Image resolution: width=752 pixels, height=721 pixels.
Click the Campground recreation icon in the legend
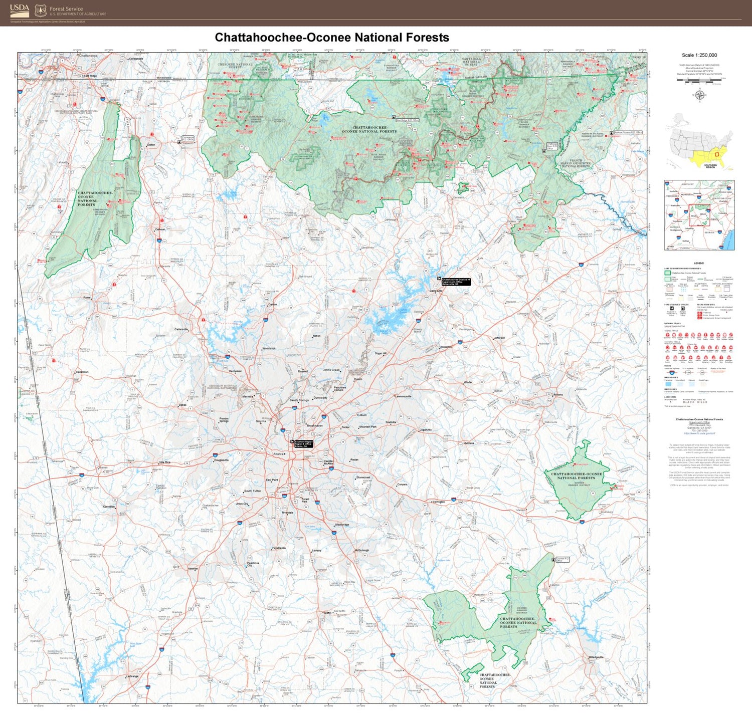click(x=700, y=318)
